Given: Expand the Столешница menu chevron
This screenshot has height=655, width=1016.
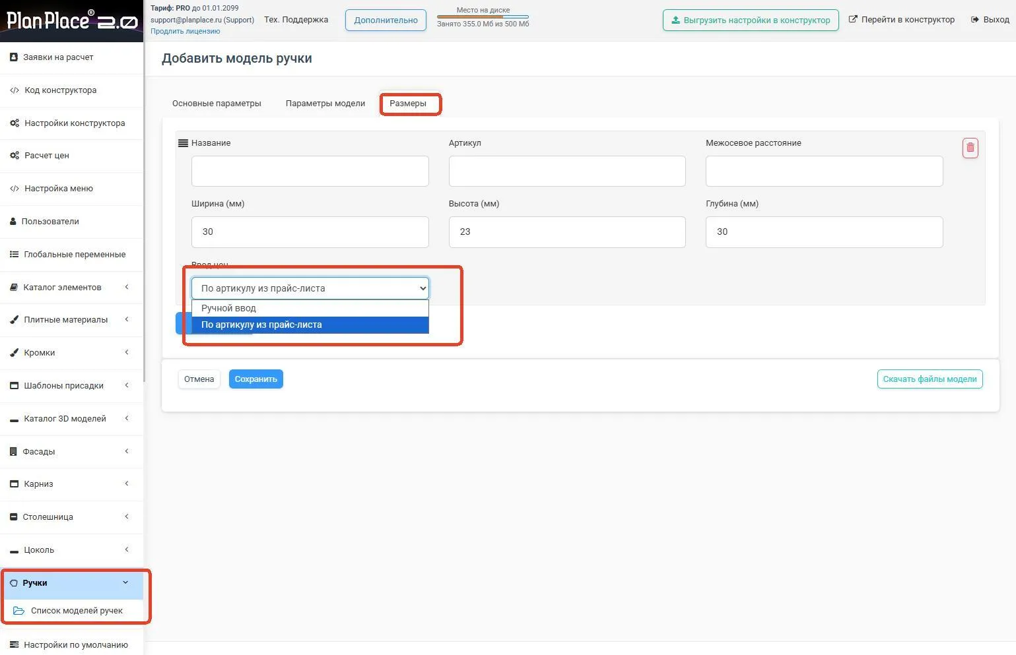Looking at the screenshot, I should [x=127, y=516].
